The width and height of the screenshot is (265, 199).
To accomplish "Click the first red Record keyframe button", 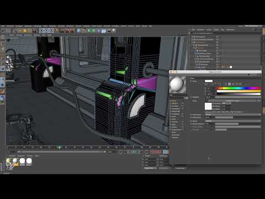I will 152,152.
